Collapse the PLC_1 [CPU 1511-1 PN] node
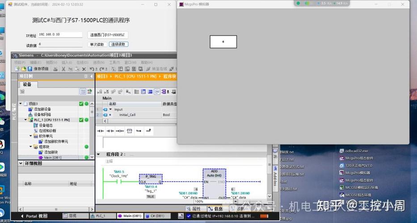The height and width of the screenshot is (223, 417). [x=25, y=120]
